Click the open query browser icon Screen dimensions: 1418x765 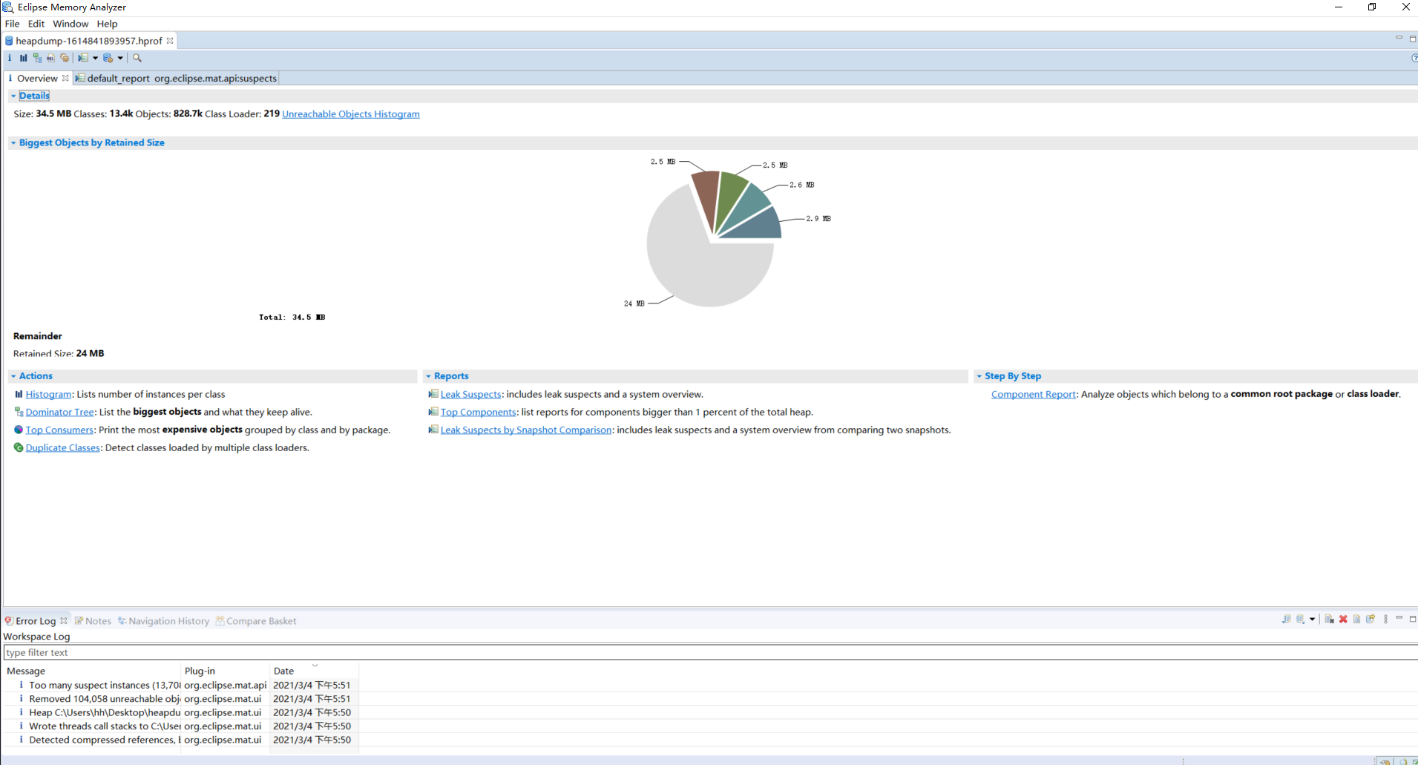pos(108,58)
